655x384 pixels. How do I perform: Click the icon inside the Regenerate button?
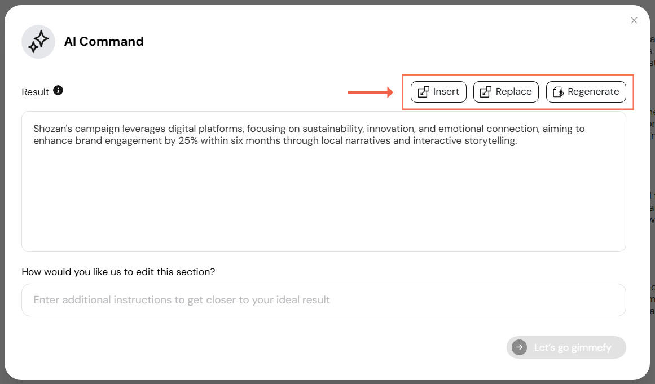point(558,92)
